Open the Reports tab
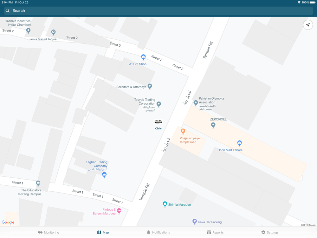 click(x=215, y=232)
